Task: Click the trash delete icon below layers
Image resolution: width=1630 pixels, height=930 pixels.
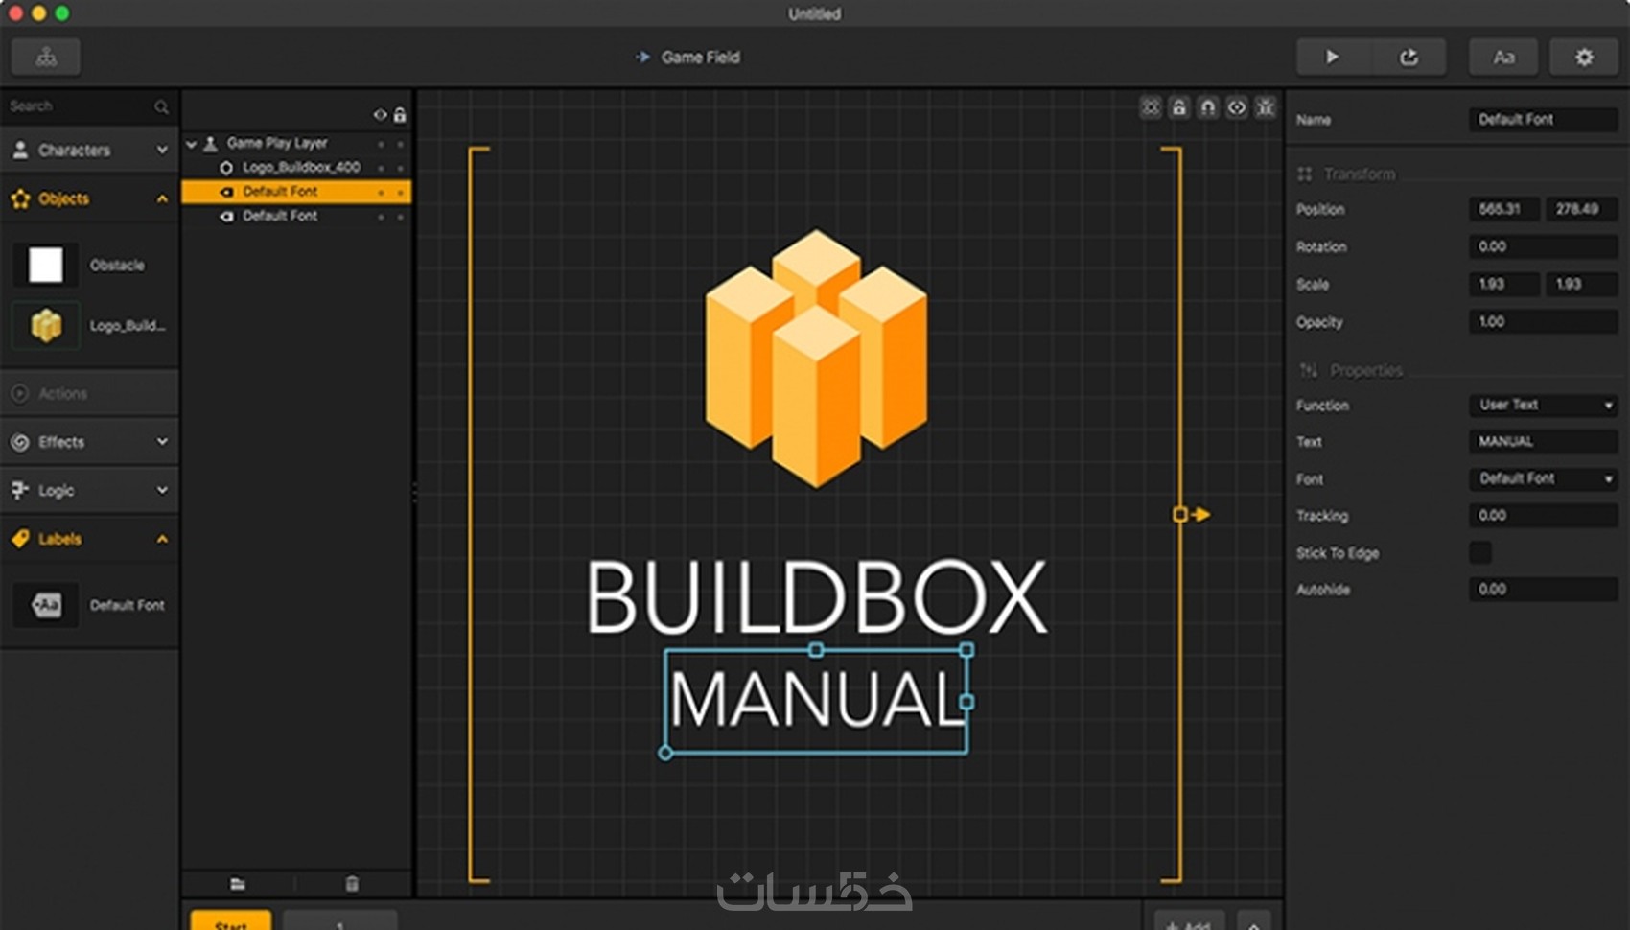Action: [352, 884]
